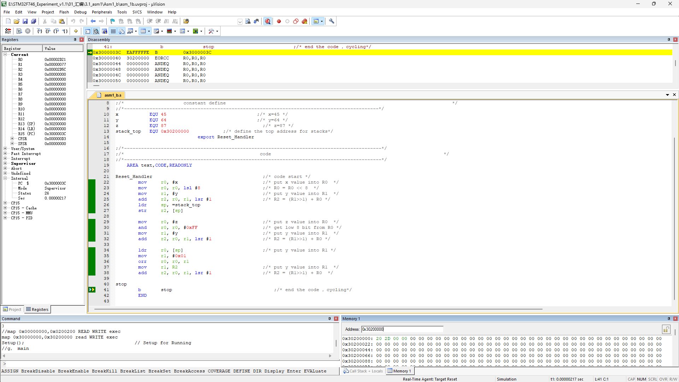The width and height of the screenshot is (679, 382).
Task: Navigate backwards with the blue left arrow
Action: tap(93, 21)
